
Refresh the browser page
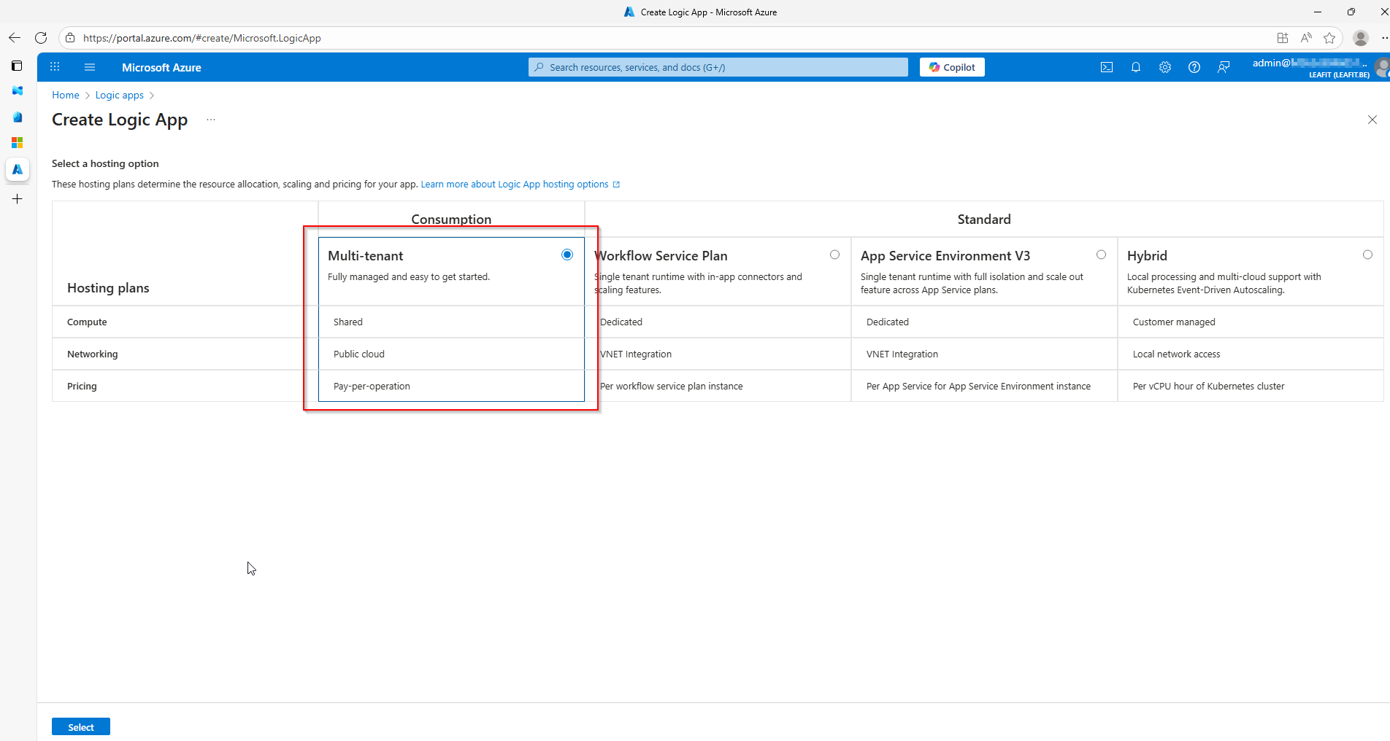point(41,38)
